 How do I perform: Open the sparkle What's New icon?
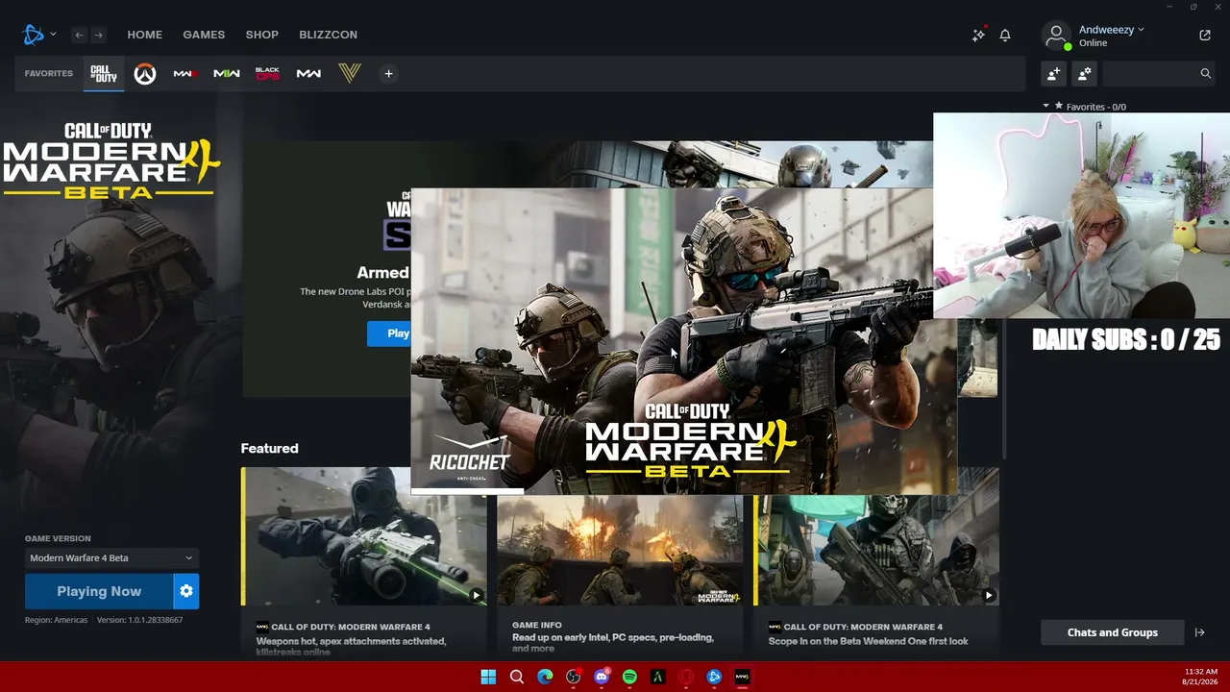978,35
